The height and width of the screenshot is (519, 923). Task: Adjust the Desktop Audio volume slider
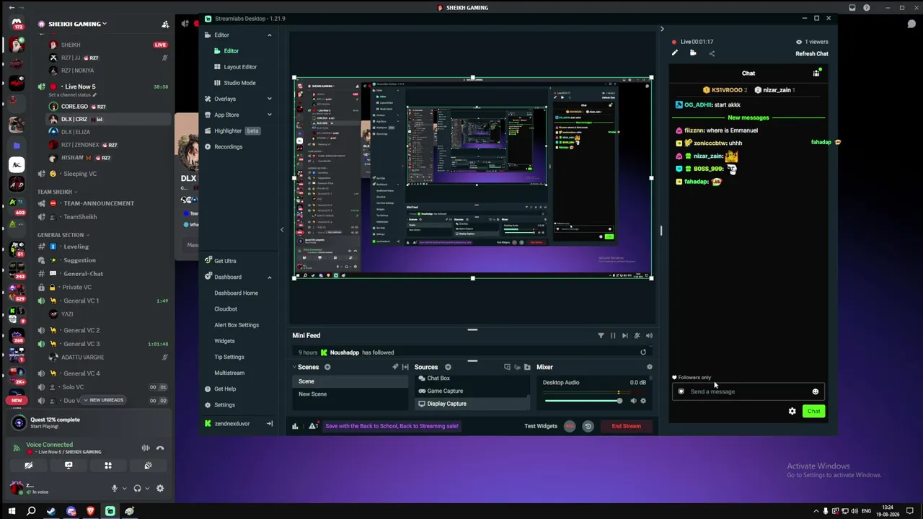[583, 401]
